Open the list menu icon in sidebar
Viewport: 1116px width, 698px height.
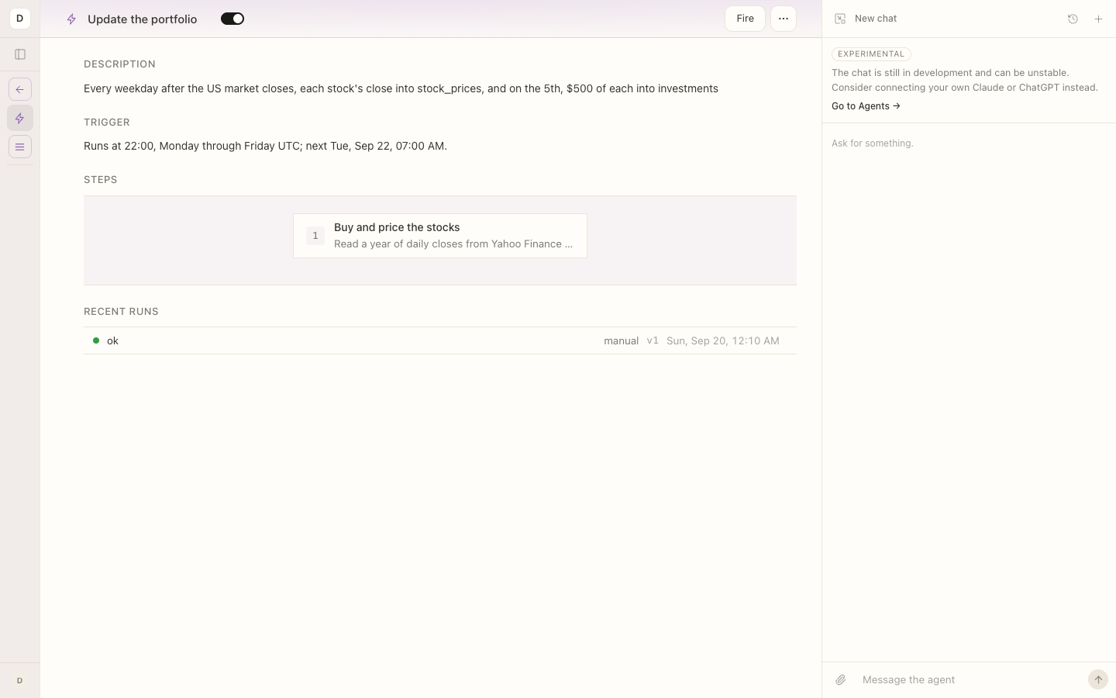20,147
